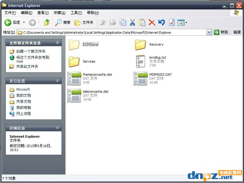Click the blue Undo arrow icon
Image resolution: width=244 pixels, height=183 pixels.
tap(161, 22)
